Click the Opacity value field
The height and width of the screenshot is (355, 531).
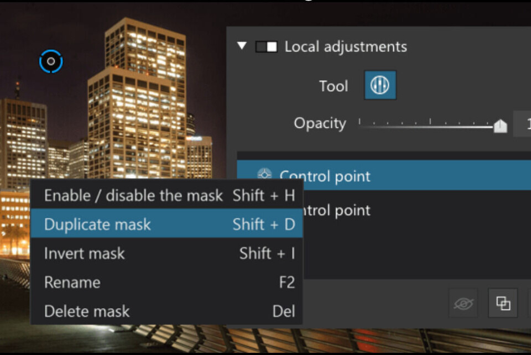click(523, 124)
